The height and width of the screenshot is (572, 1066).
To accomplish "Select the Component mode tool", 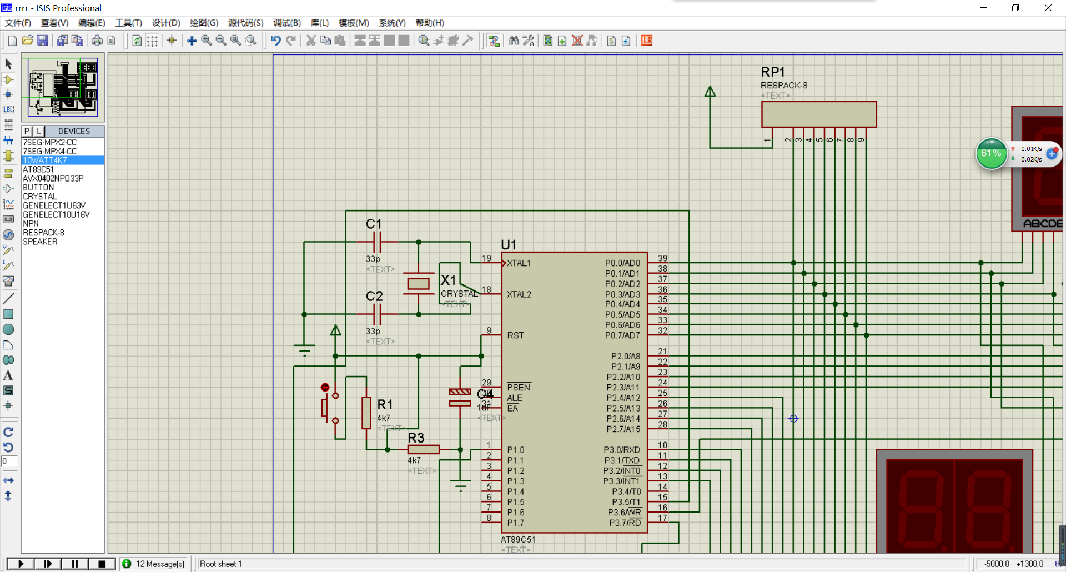I will [8, 79].
